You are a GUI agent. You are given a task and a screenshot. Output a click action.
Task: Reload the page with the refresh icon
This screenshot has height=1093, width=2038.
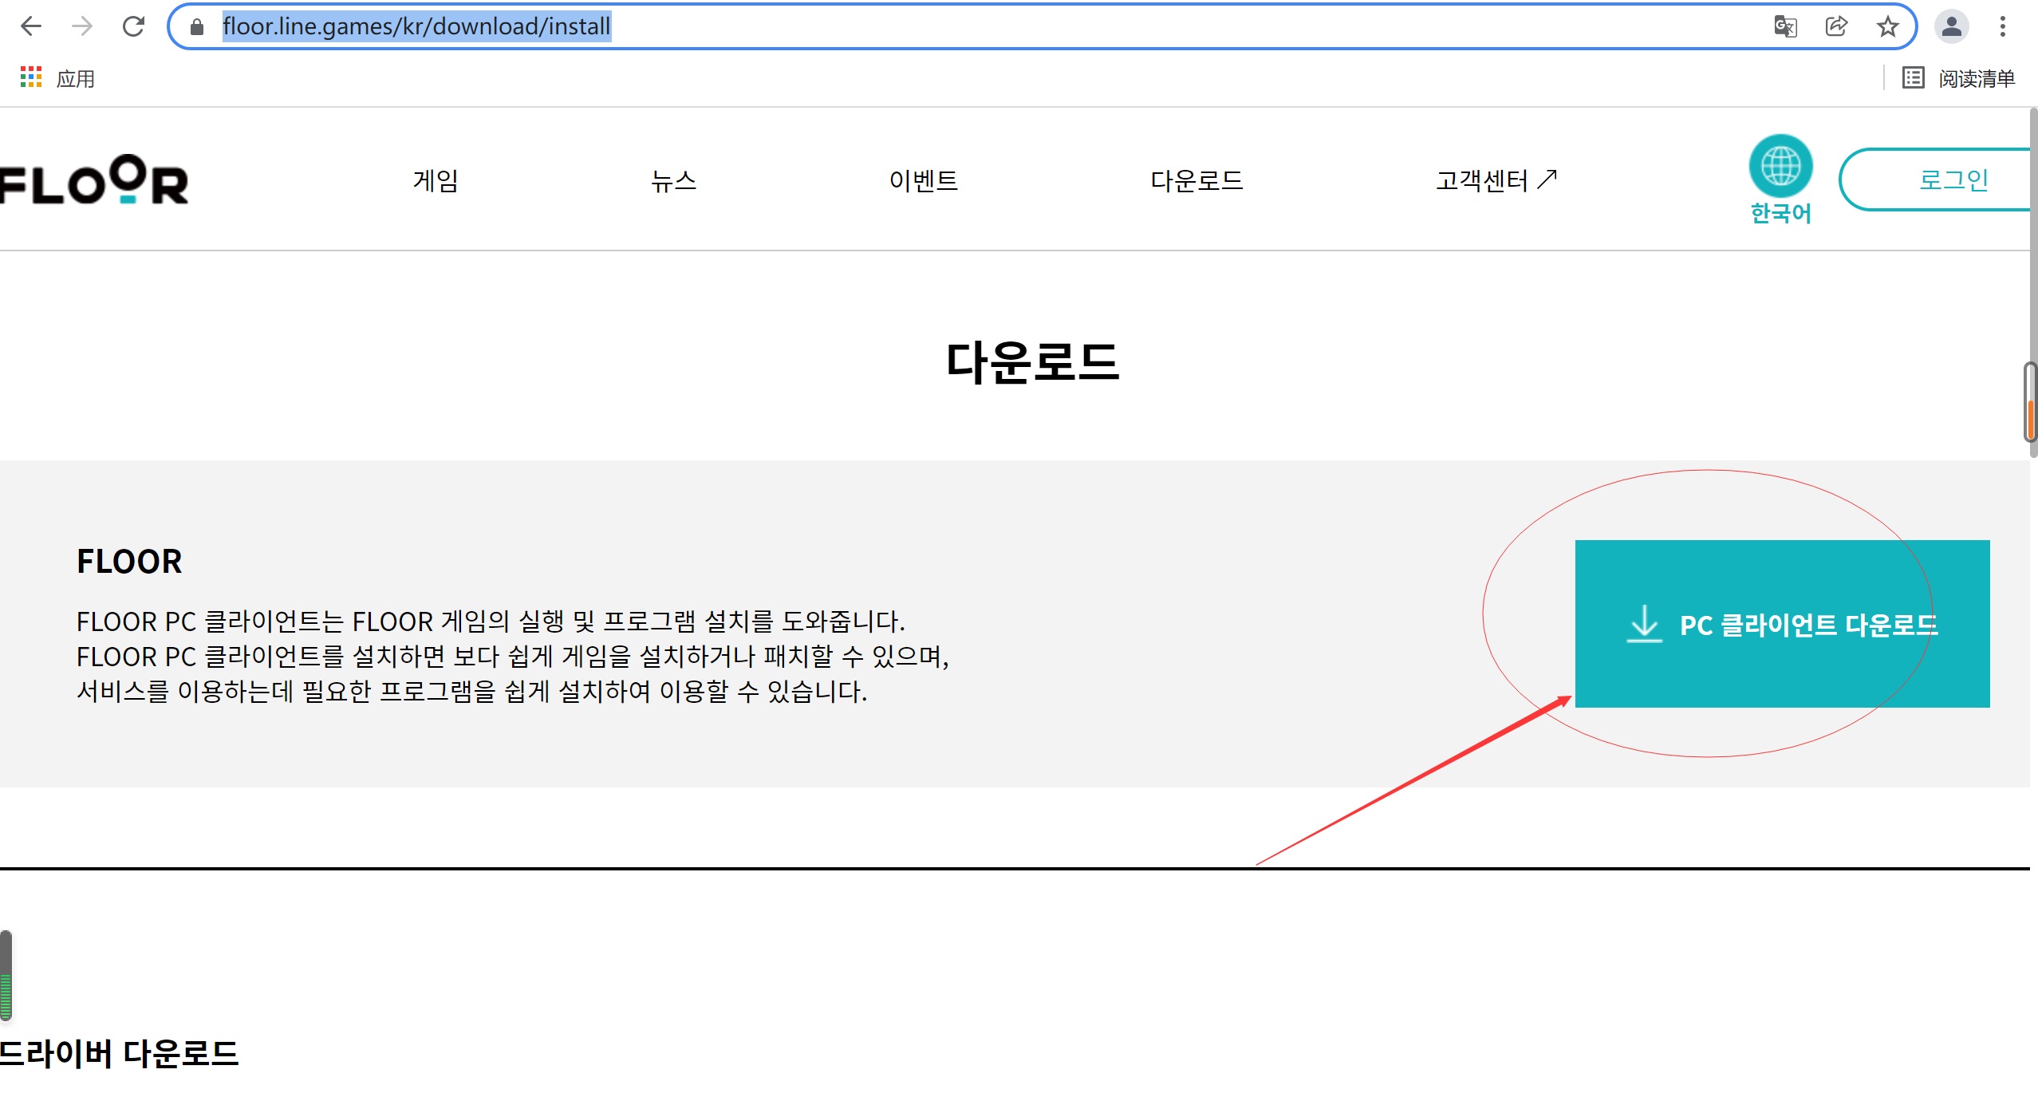133,26
